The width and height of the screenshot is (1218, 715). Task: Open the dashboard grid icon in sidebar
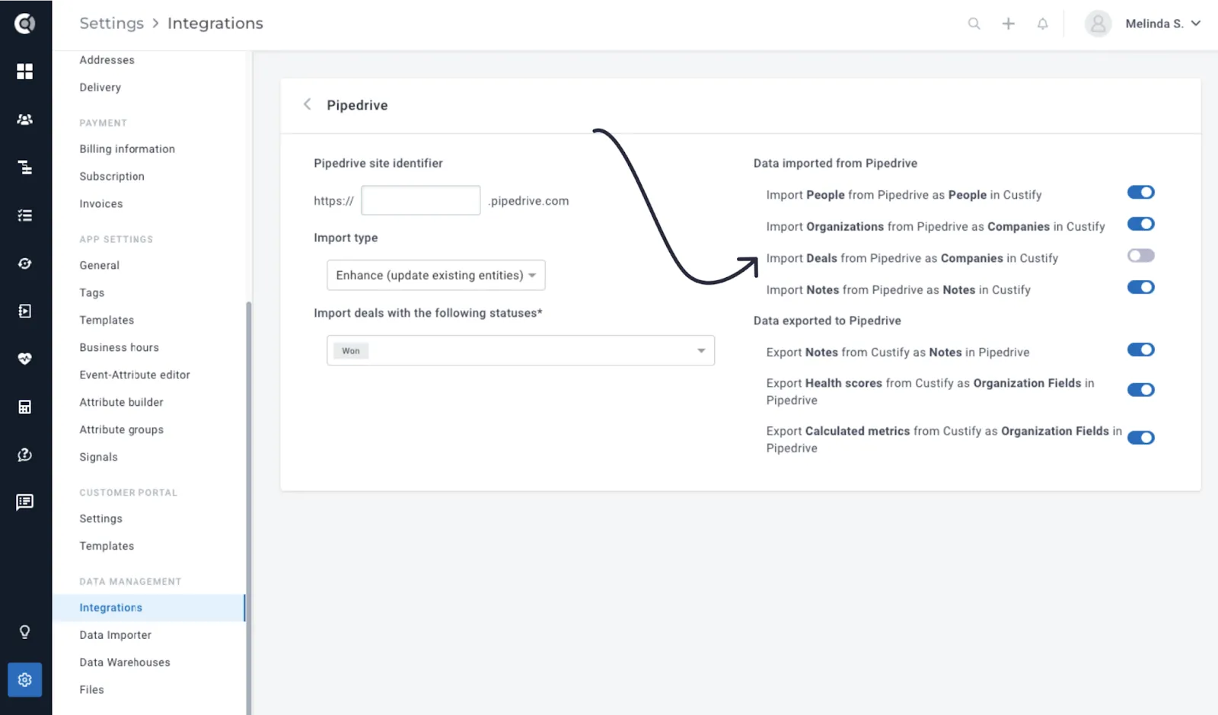click(x=25, y=72)
